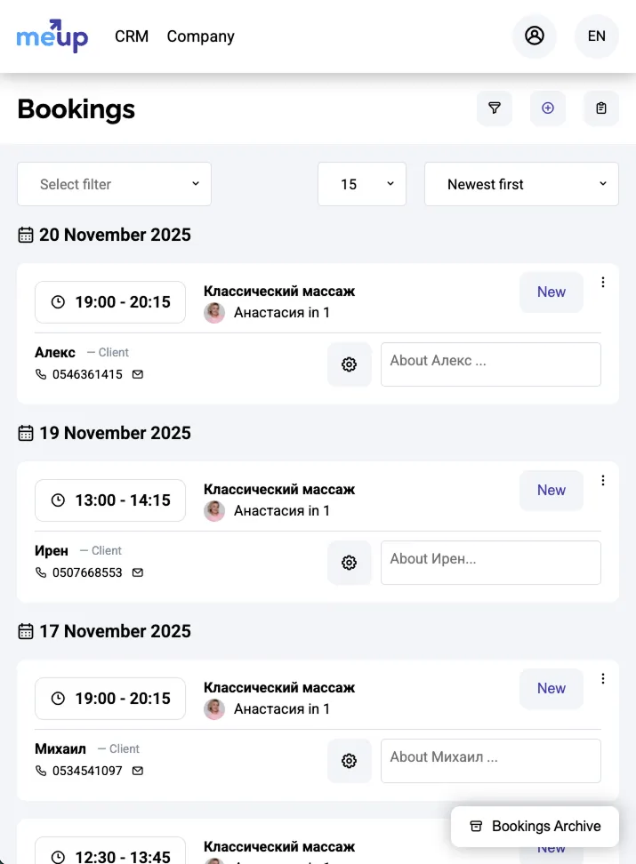Click settings gear for Ирен booking

click(350, 563)
